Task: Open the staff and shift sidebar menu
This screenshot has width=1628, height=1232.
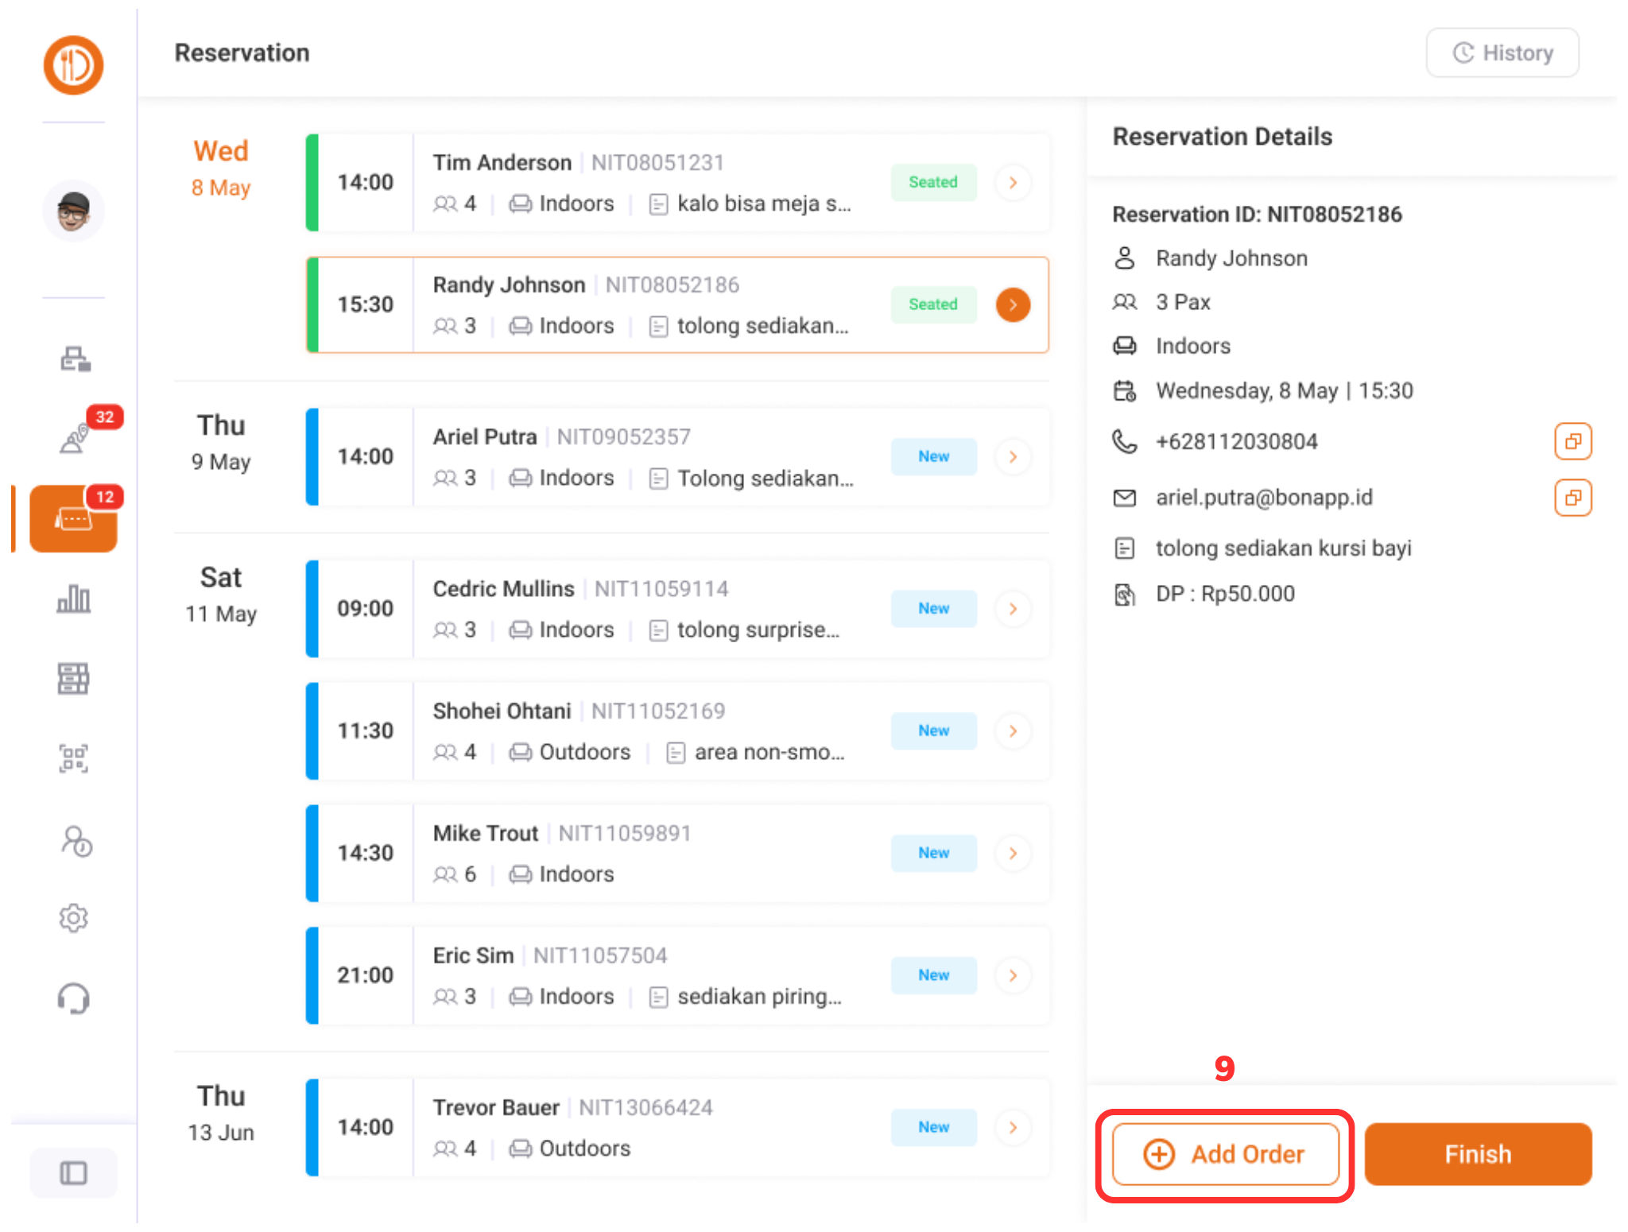Action: click(x=76, y=841)
